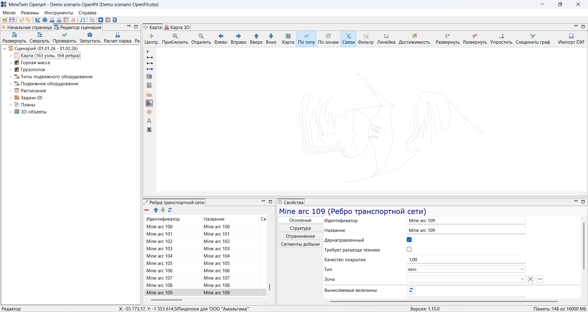588x312 pixels.
Task: Click the redo arrow icon
Action: [x=28, y=20]
